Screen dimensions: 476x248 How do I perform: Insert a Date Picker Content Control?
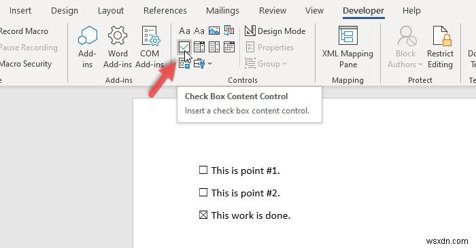229,47
